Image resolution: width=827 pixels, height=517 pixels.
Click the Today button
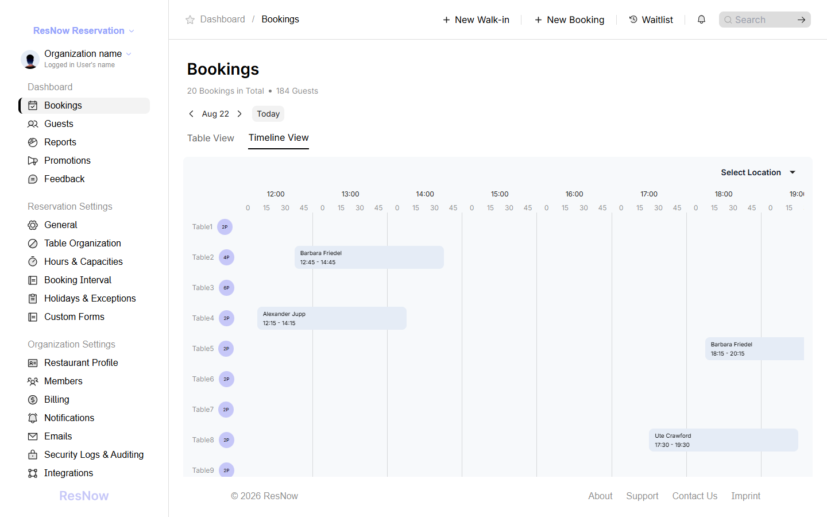click(268, 114)
